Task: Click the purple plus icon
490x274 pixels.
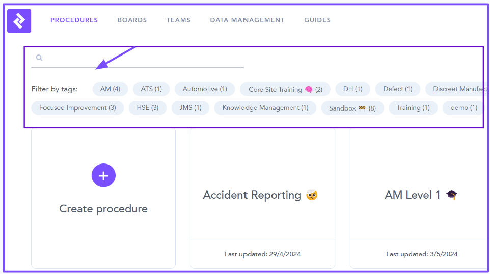Action: point(103,176)
